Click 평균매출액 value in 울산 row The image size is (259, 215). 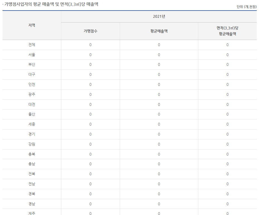pyautogui.click(x=159, y=114)
